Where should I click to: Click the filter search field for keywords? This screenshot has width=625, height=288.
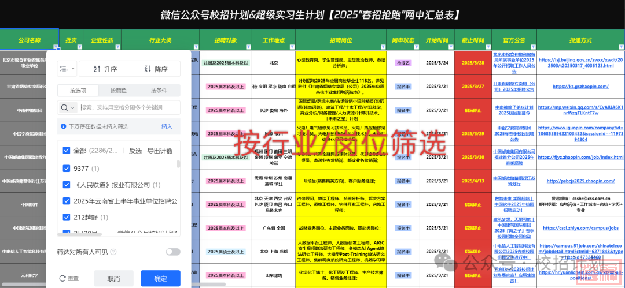[x=129, y=107]
